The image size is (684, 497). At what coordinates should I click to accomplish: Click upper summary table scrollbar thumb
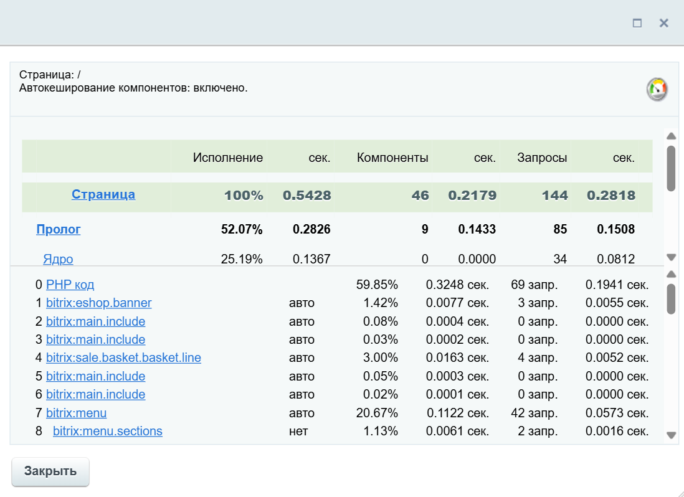click(x=671, y=168)
